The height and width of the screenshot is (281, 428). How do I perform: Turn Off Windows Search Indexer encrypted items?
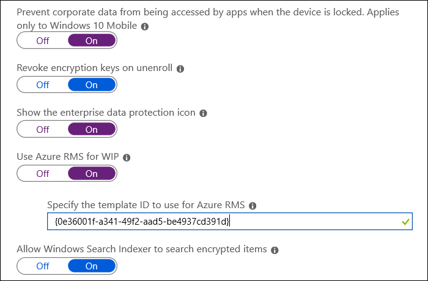[x=43, y=266]
